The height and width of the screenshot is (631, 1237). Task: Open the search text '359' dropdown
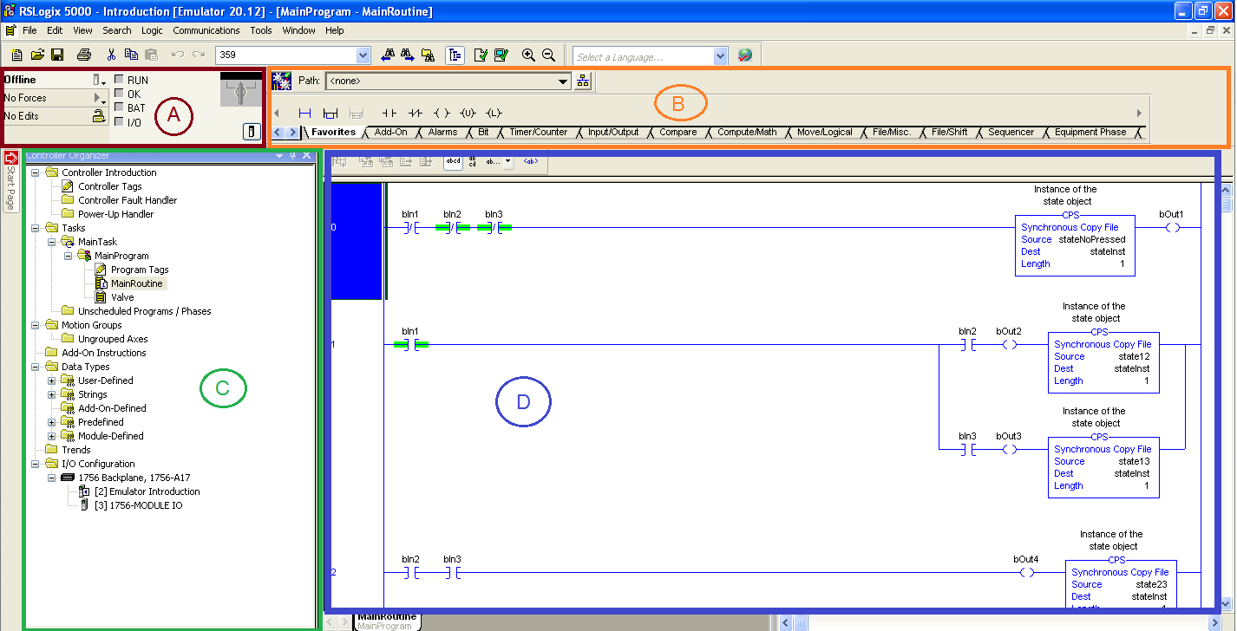tap(363, 55)
